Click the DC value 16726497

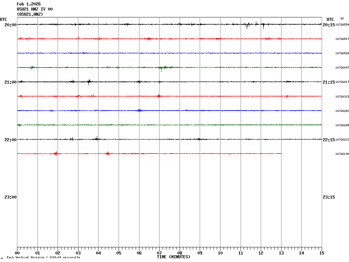[342, 68]
